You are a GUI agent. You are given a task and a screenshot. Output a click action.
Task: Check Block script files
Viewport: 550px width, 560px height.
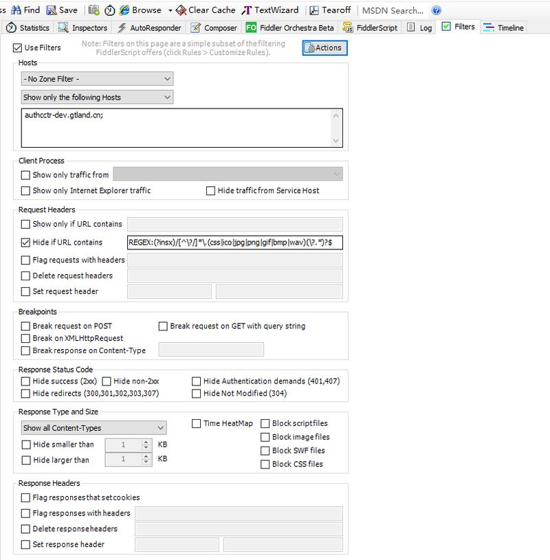click(x=265, y=423)
